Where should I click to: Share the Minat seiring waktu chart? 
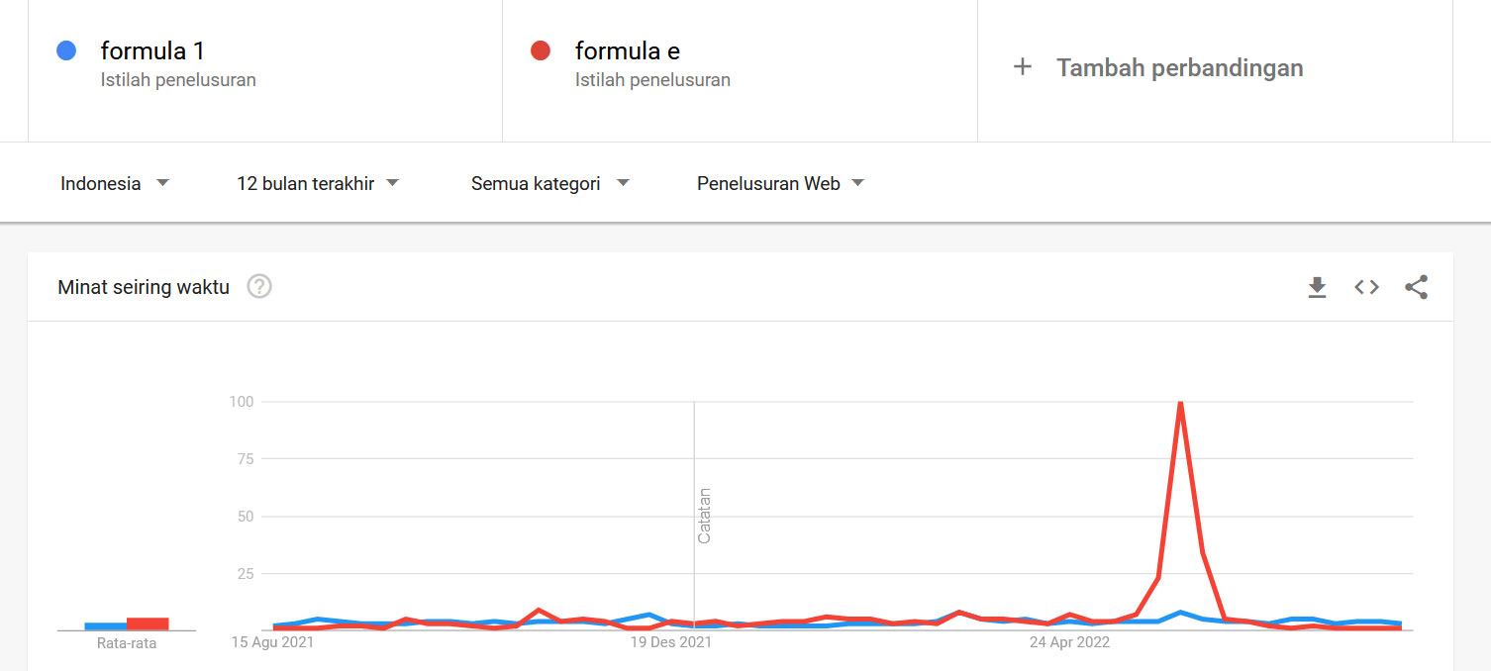click(x=1416, y=287)
